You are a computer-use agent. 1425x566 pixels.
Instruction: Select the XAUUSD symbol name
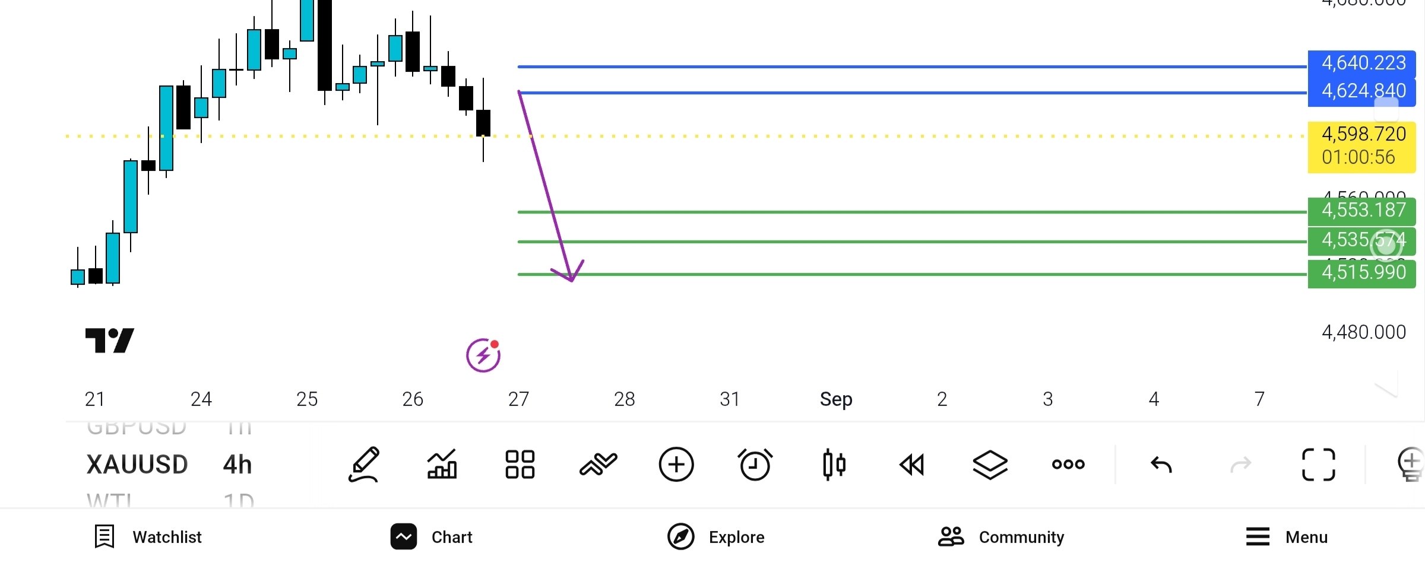coord(137,465)
